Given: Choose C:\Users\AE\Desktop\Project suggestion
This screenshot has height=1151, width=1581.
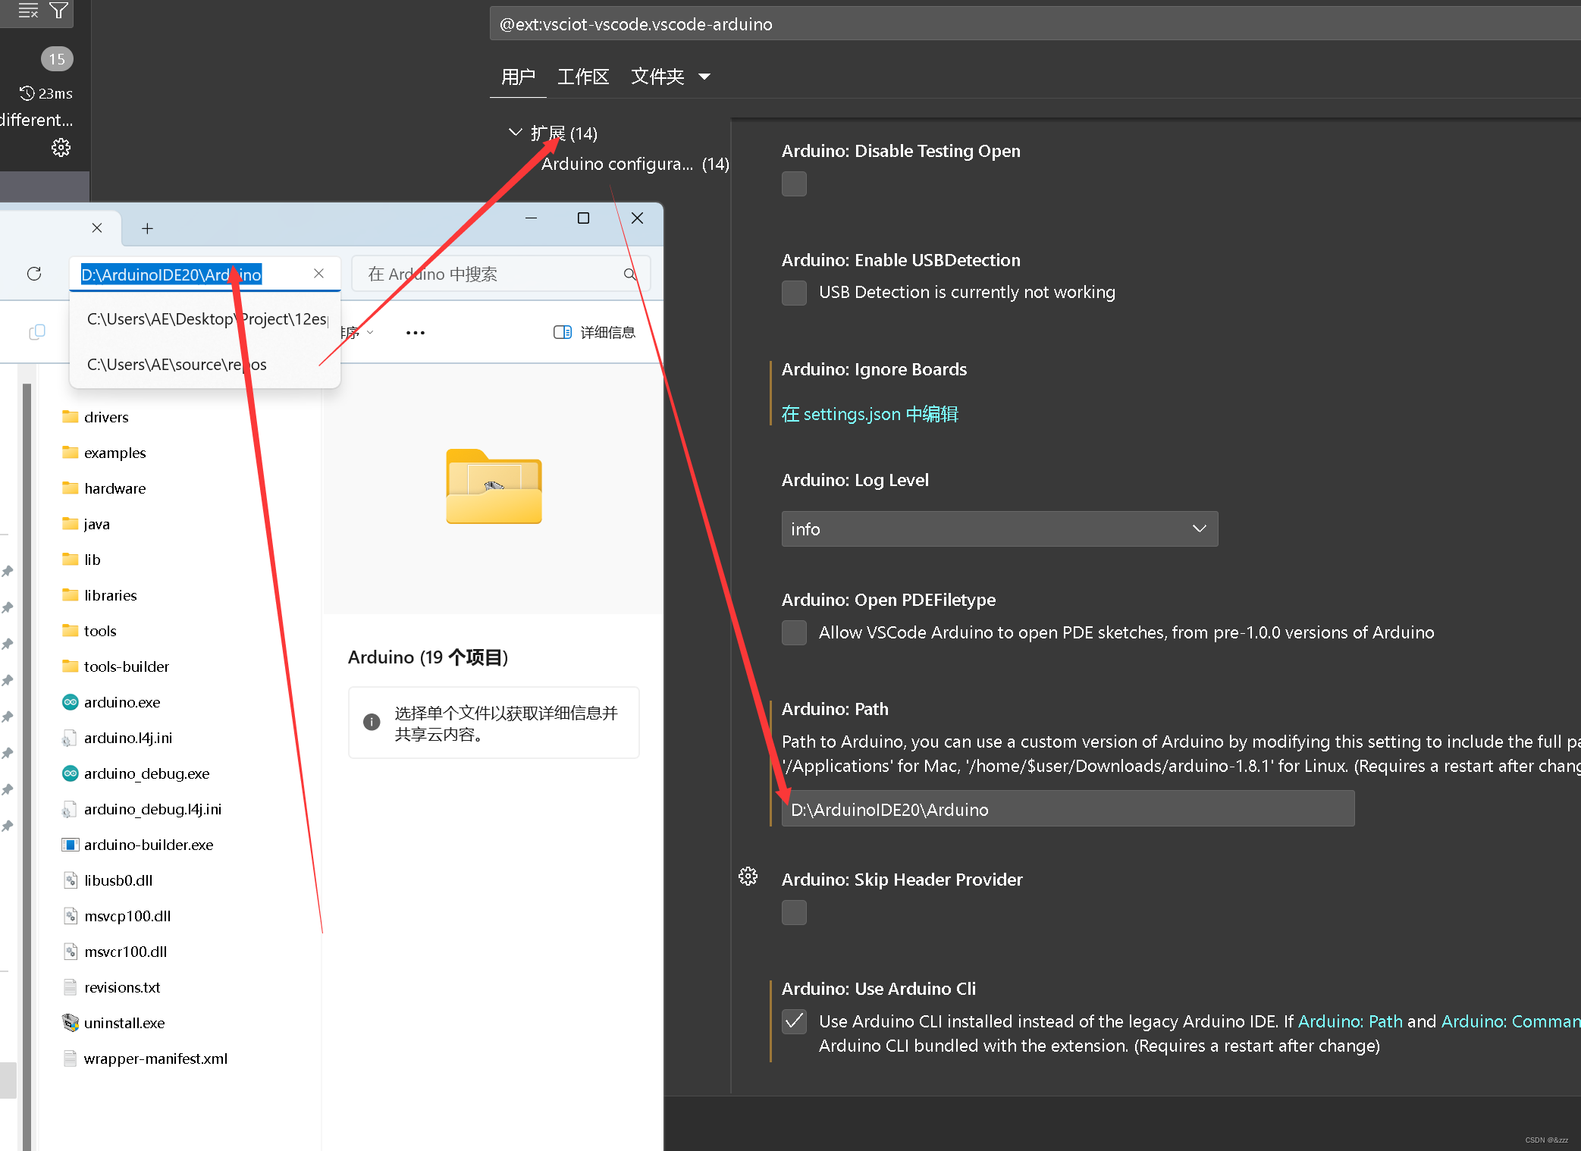Looking at the screenshot, I should click(x=207, y=319).
